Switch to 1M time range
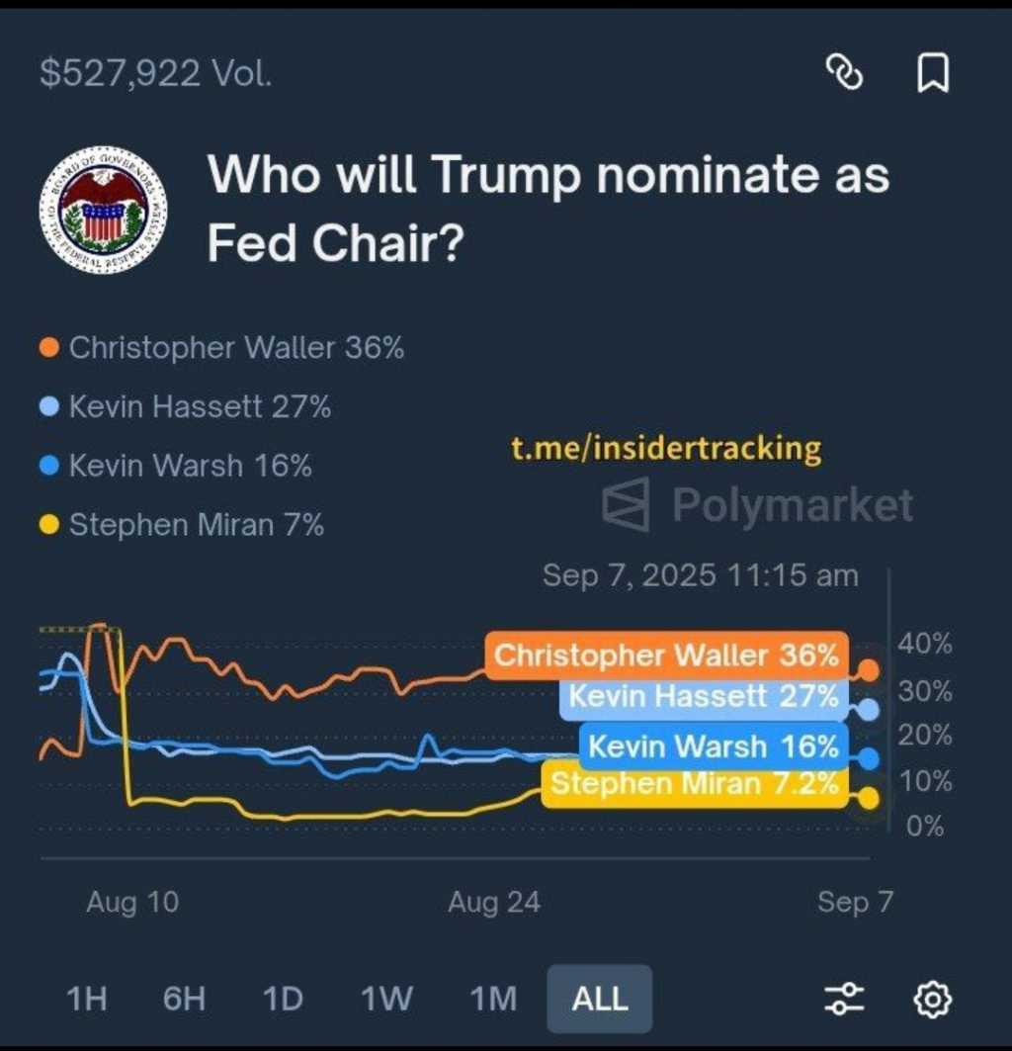This screenshot has height=1051, width=1012. (x=491, y=999)
